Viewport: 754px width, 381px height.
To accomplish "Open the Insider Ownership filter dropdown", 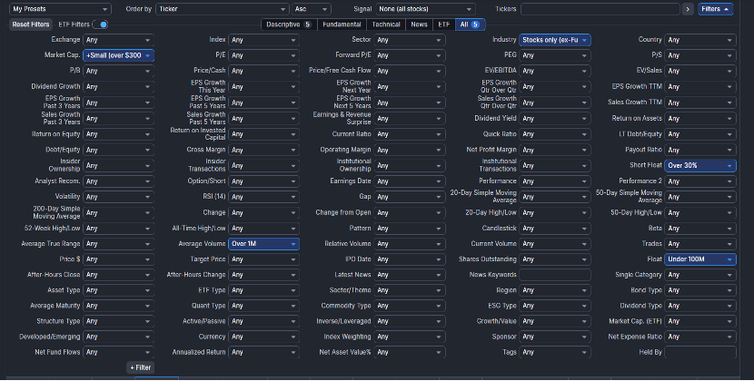I will [x=118, y=165].
